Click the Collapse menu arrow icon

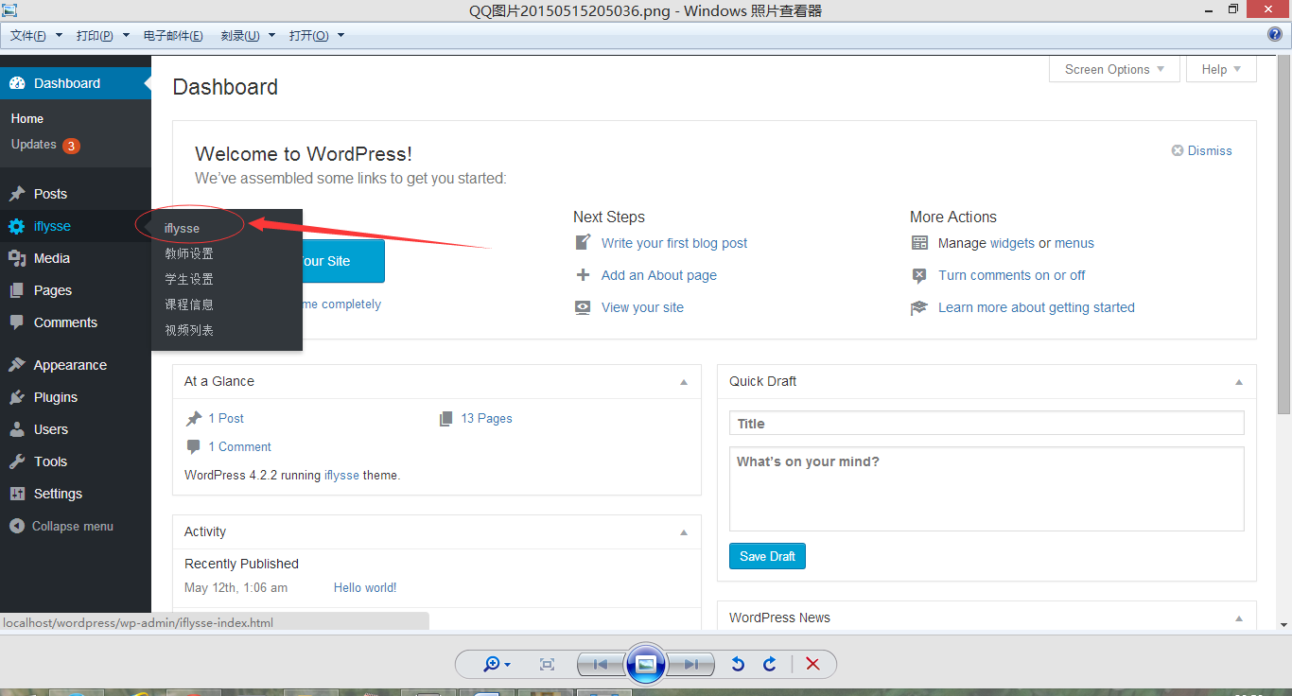click(16, 526)
